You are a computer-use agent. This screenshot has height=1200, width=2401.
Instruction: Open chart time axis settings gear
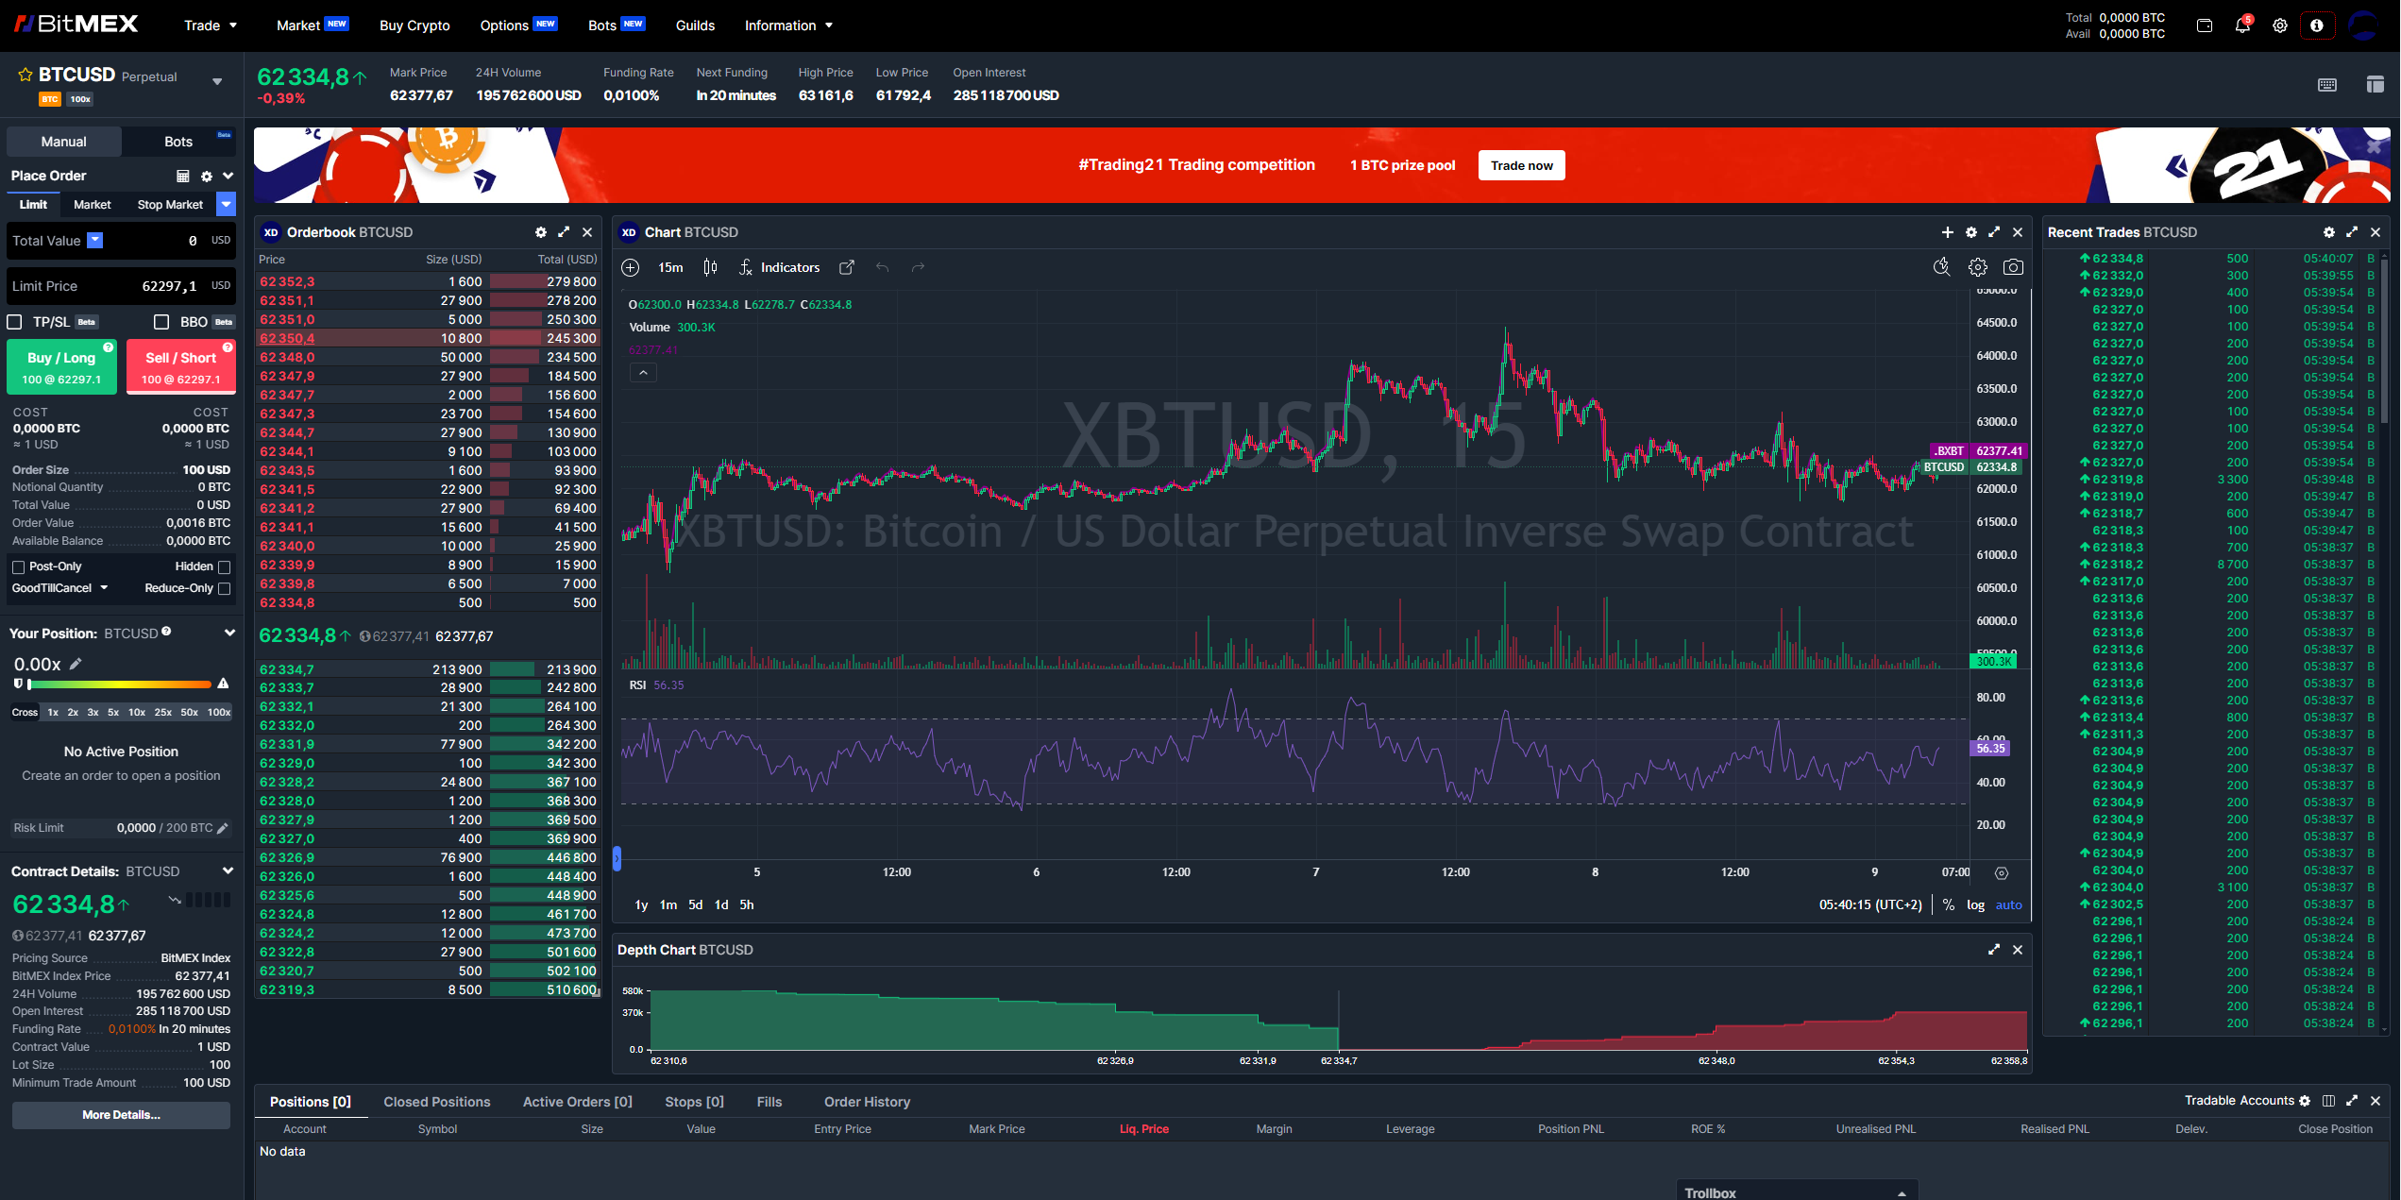click(2001, 873)
